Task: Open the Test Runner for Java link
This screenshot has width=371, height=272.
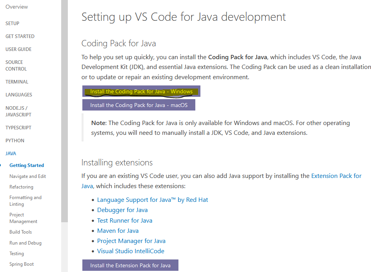Action: click(125, 220)
